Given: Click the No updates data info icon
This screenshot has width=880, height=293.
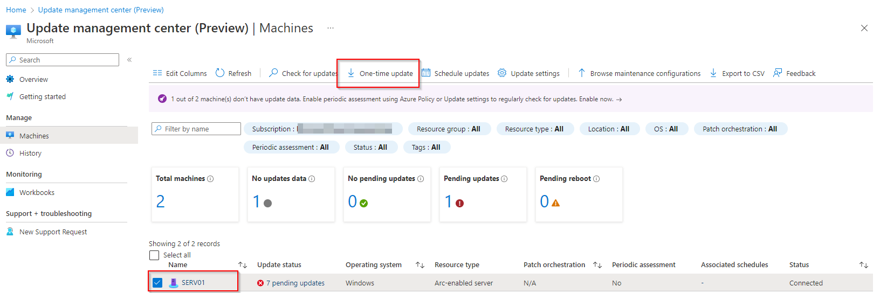Looking at the screenshot, I should (x=312, y=179).
